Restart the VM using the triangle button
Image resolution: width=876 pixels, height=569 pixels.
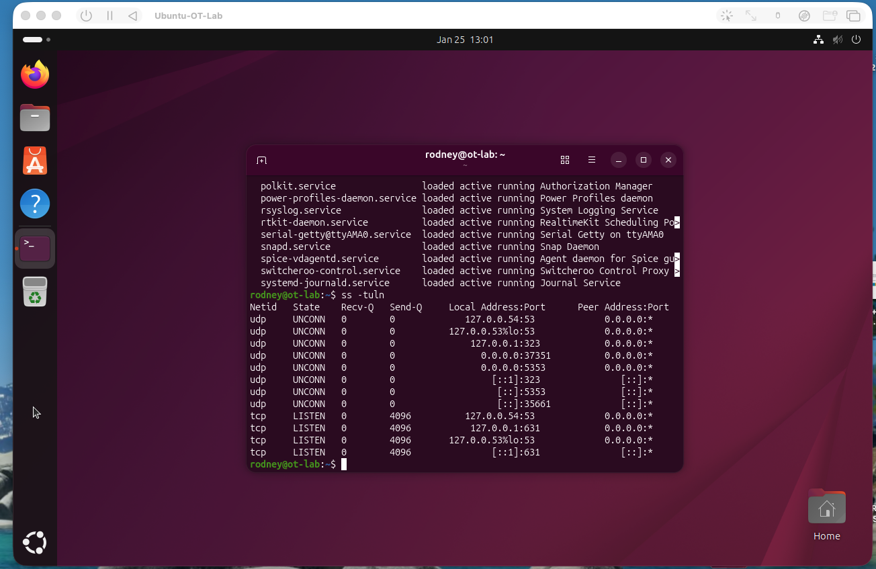click(132, 15)
